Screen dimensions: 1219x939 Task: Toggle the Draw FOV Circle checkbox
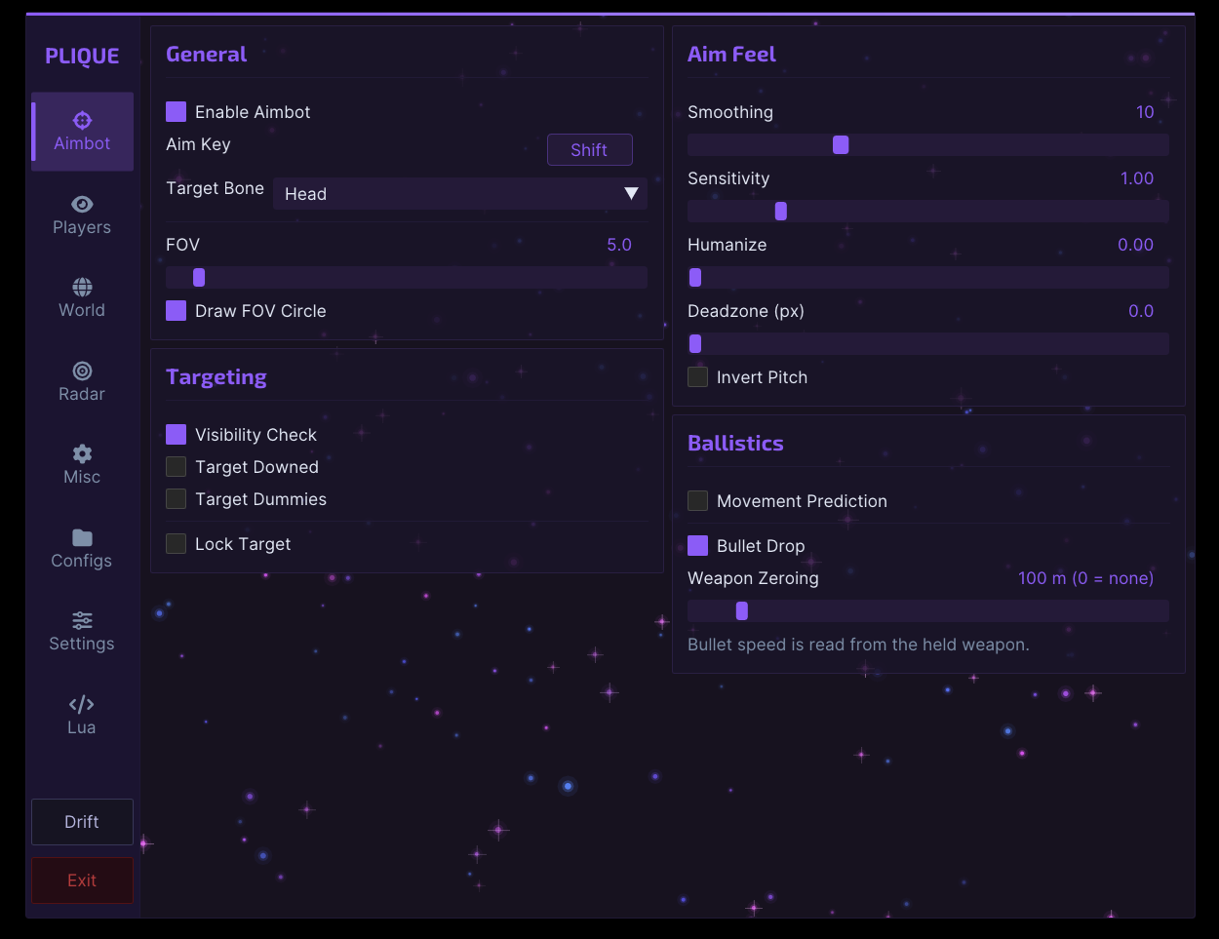pyautogui.click(x=176, y=310)
